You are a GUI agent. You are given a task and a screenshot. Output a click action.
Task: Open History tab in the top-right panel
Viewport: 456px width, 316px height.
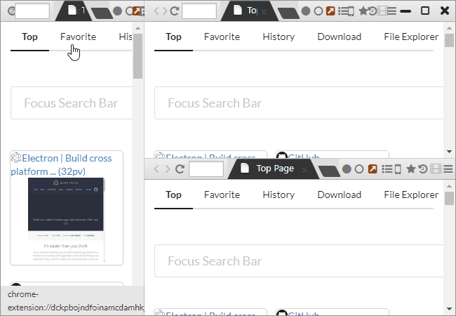[279, 37]
